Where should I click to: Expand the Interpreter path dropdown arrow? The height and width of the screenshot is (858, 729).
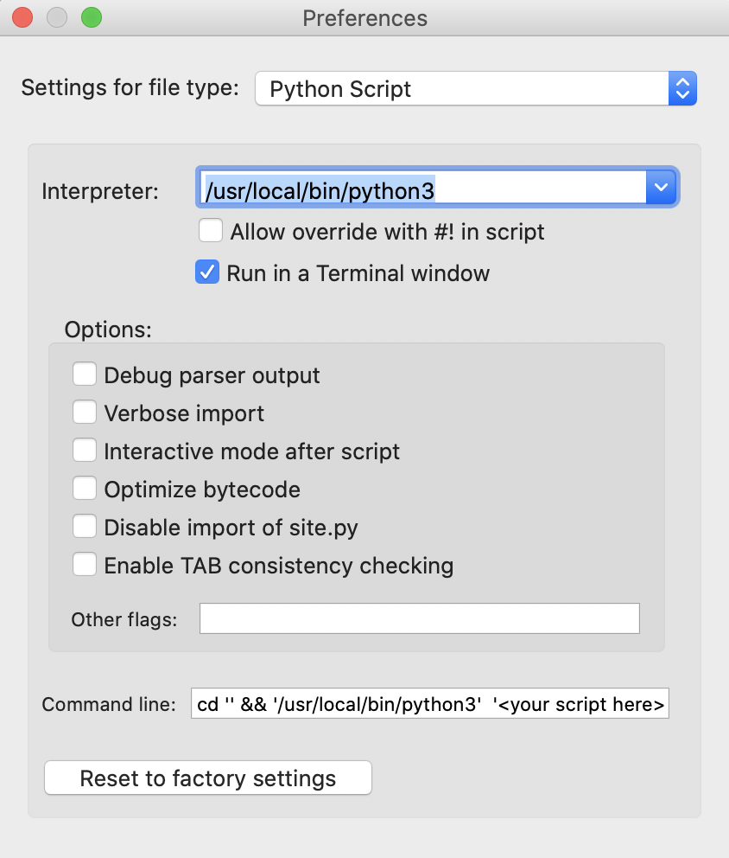[661, 187]
